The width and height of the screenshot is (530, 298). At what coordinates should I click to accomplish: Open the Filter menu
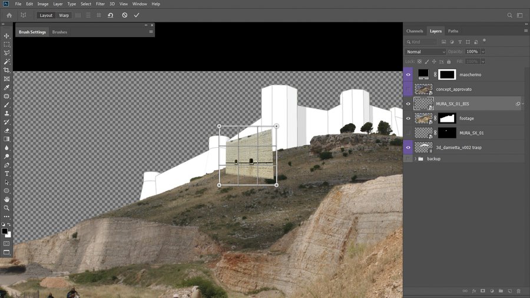point(101,4)
